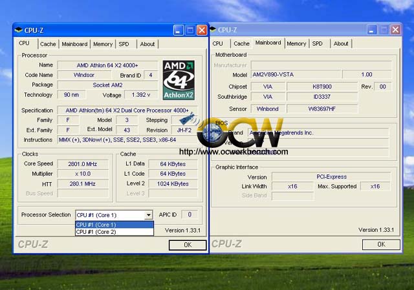Click the Brand ID value 4
The height and width of the screenshot is (290, 414).
(x=151, y=75)
